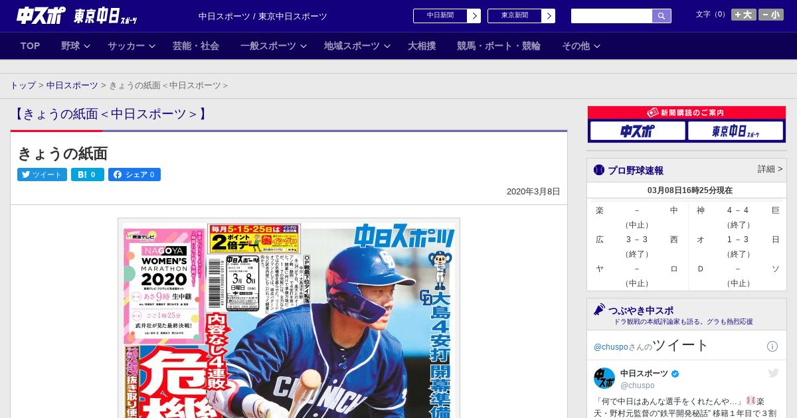Open 詳細 link for プロ野球速報
The height and width of the screenshot is (418, 797).
pos(770,169)
